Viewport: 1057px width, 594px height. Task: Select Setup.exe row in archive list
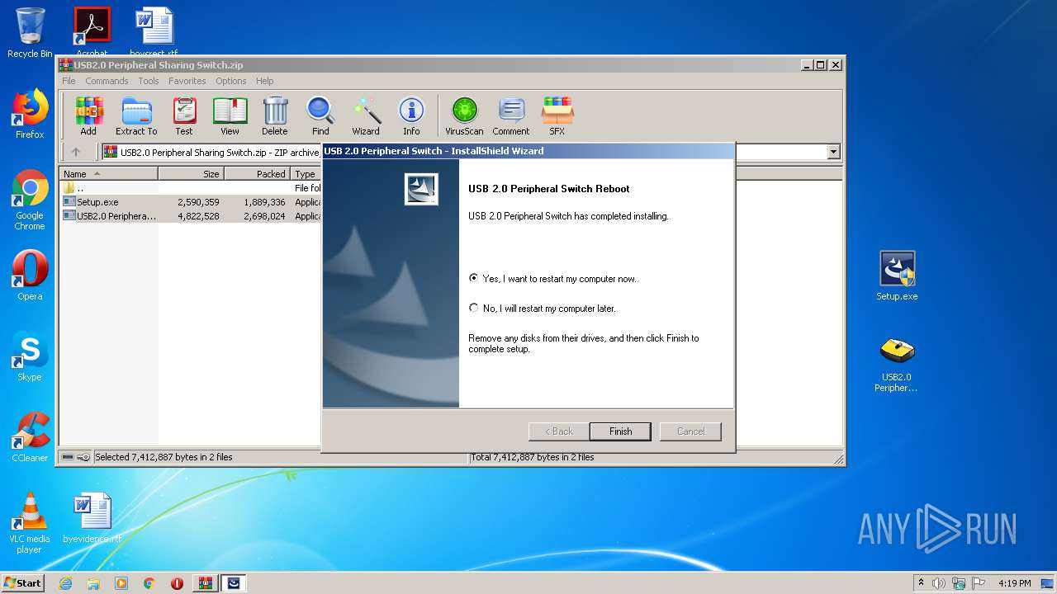tap(191, 202)
